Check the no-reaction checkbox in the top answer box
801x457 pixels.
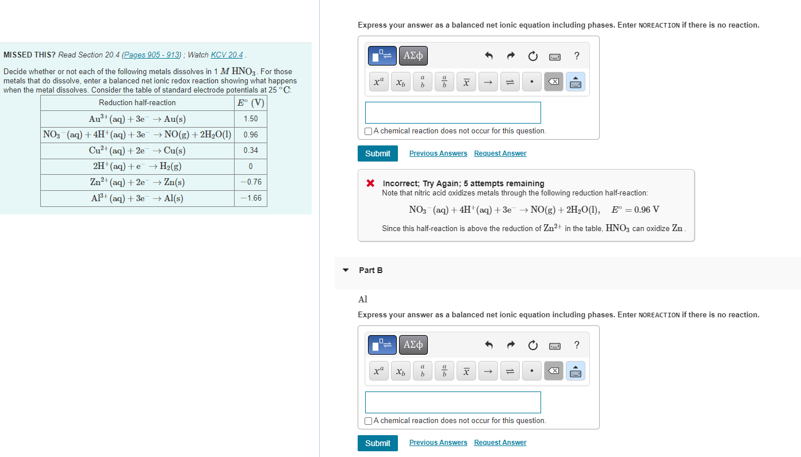[x=368, y=131]
